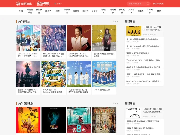180x135 pixels.
Task: Expand 全部 link for 热门话剧/歌剧
Action: (x=115, y=103)
